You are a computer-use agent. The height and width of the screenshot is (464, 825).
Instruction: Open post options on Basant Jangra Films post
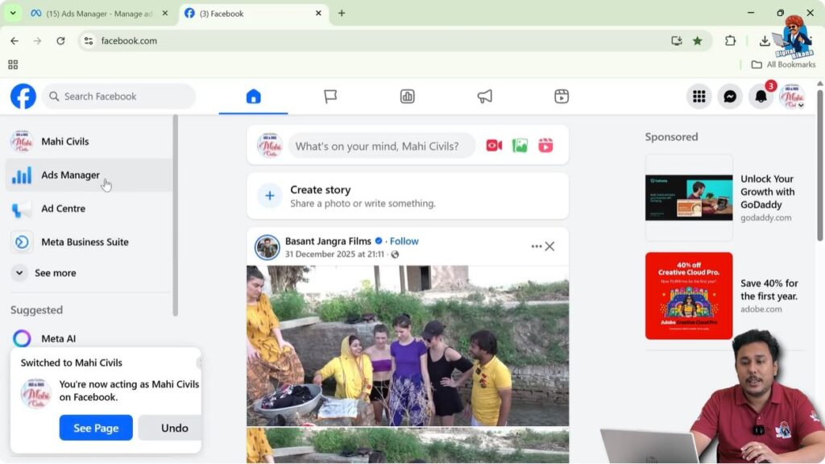tap(536, 246)
